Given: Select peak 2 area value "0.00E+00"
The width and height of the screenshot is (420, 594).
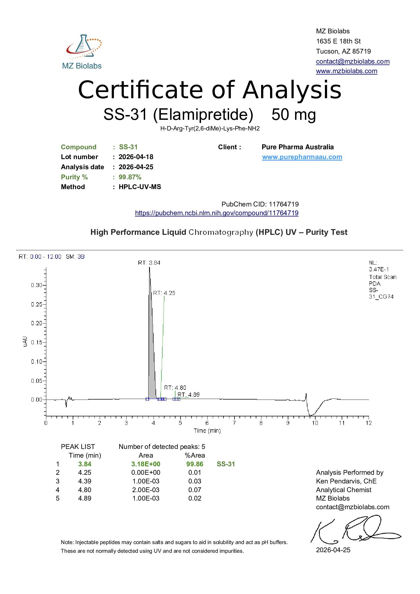Looking at the screenshot, I should coord(146,473).
